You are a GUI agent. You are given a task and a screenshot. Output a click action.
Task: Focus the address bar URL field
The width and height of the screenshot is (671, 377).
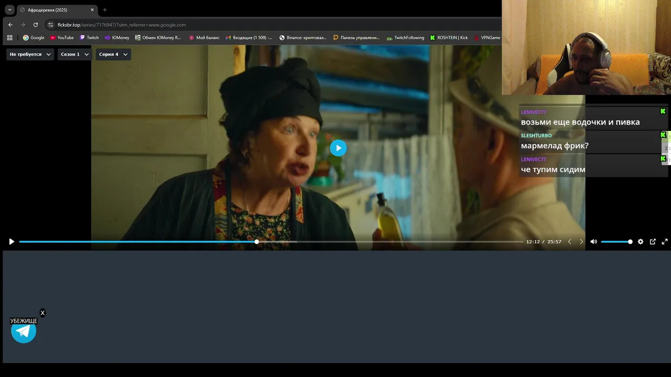point(273,25)
